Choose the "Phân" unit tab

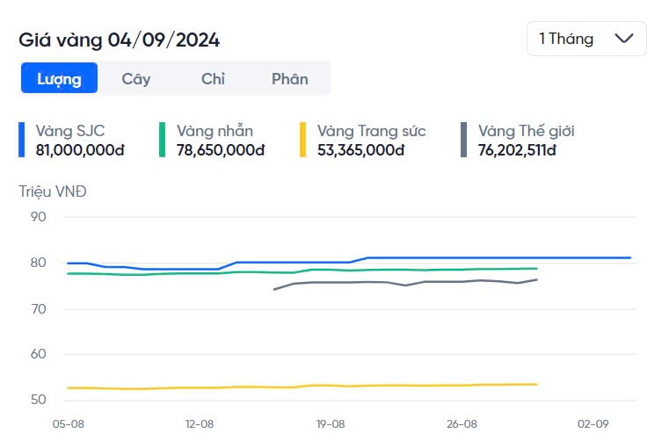pos(289,78)
